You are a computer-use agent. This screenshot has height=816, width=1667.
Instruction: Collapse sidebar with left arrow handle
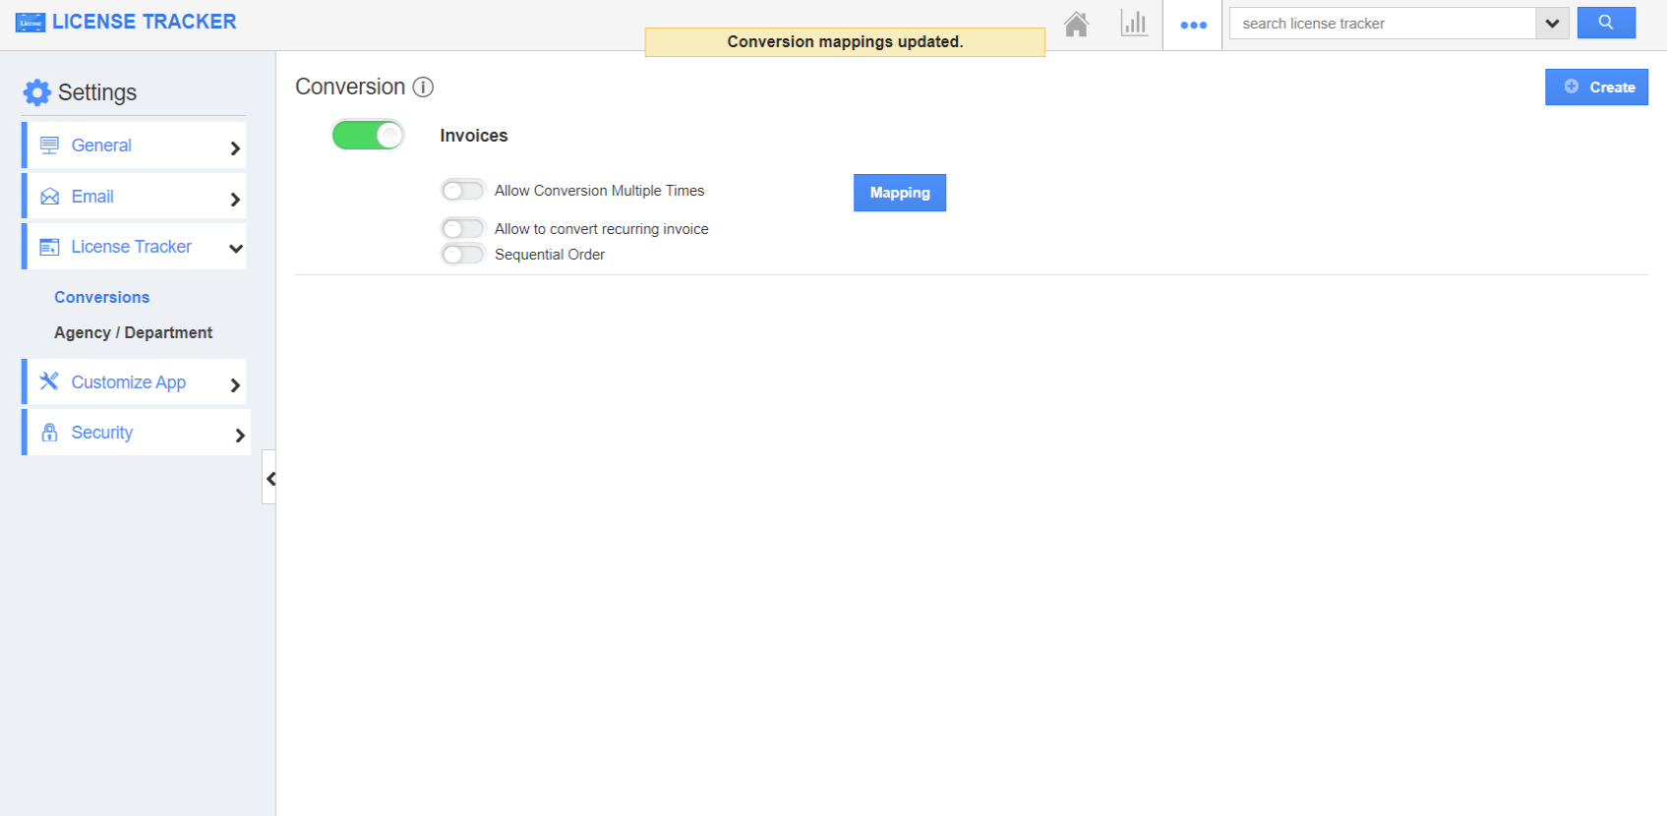point(269,479)
